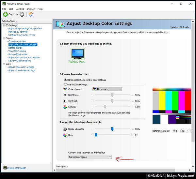The image size is (196, 179).
Task: Click the horizontal scrollbar right arrow
Action: click(189, 170)
